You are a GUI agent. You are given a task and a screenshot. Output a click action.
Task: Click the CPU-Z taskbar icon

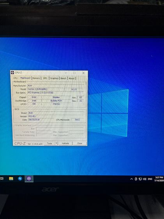(x=29, y=178)
